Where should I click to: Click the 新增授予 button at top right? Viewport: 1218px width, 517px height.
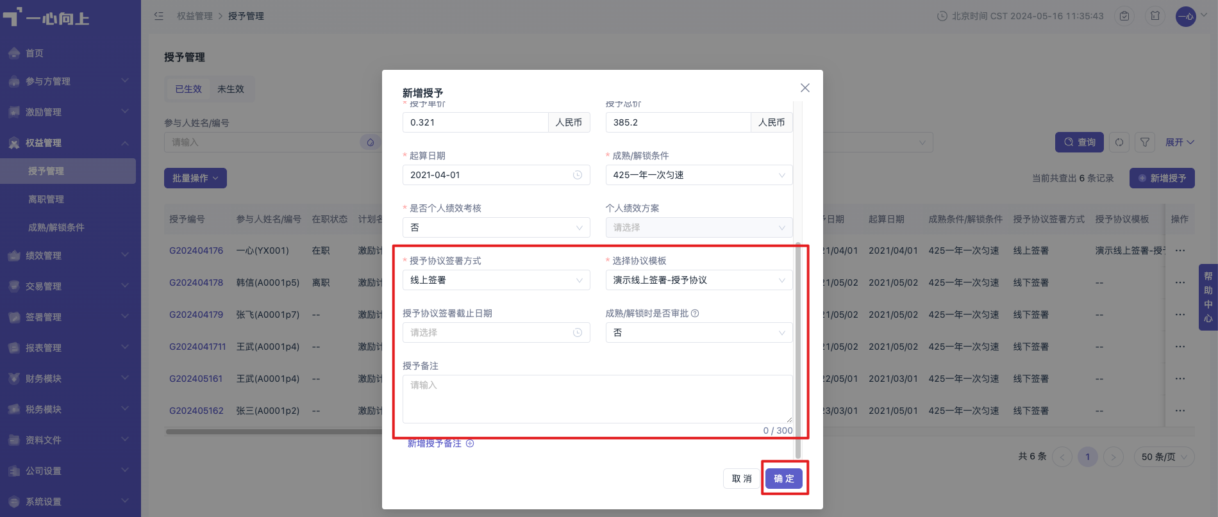click(x=1162, y=178)
